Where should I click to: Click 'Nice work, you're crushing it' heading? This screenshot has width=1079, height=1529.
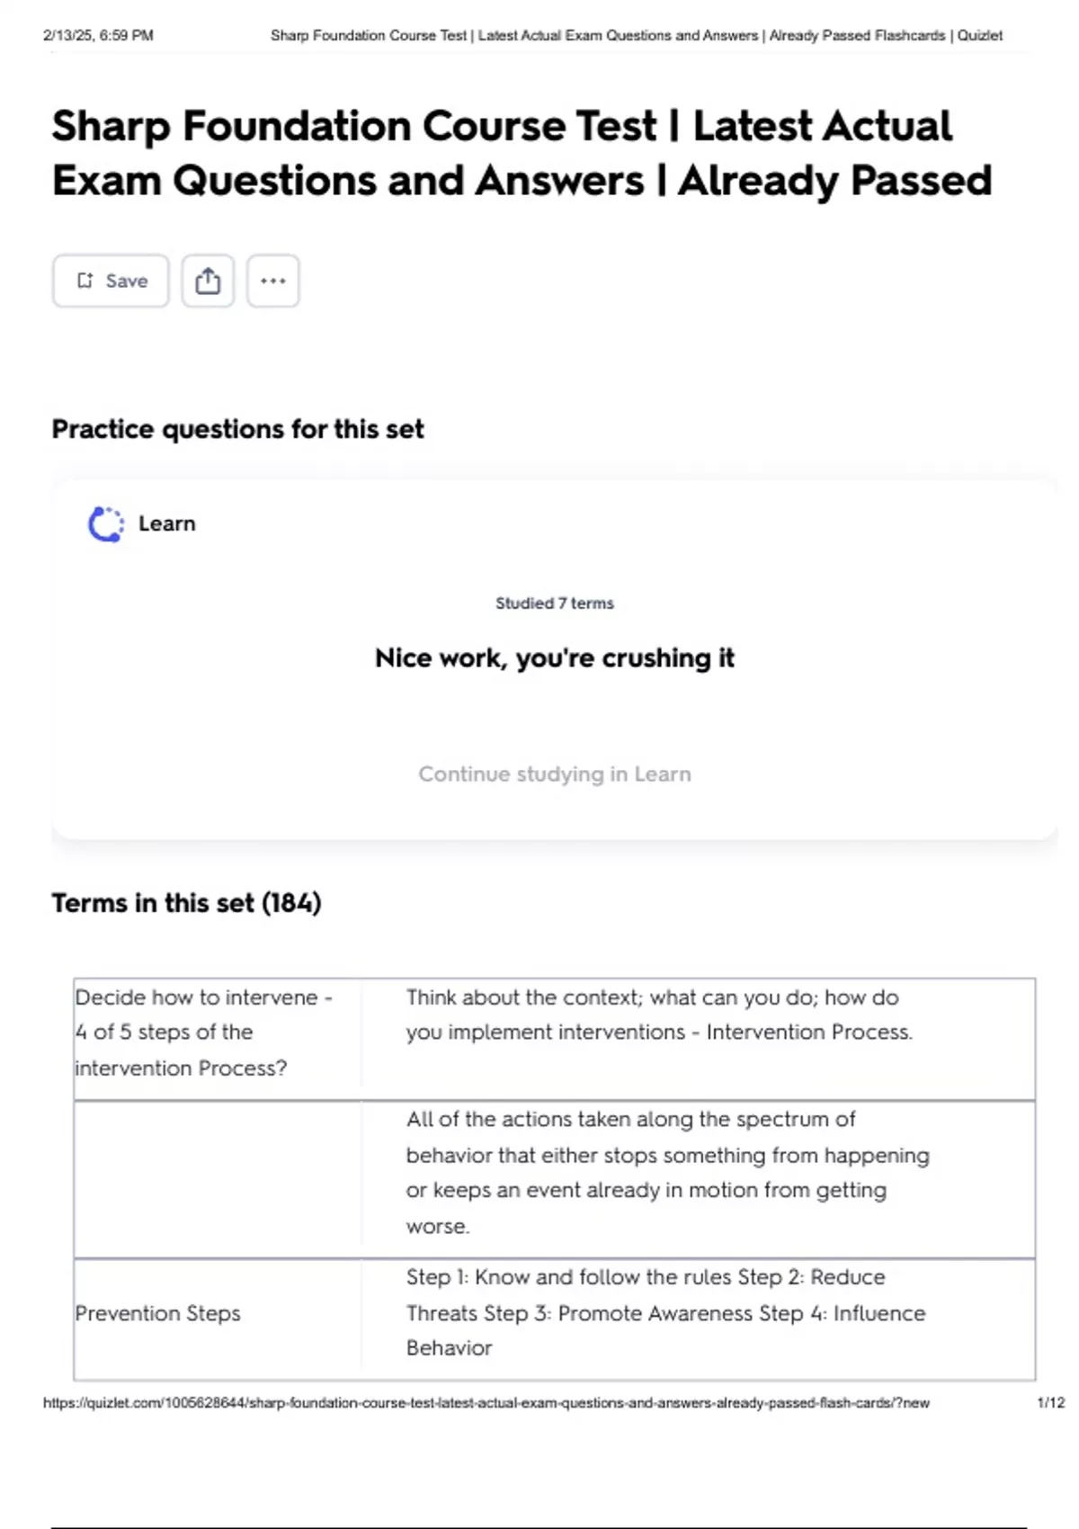click(x=555, y=658)
